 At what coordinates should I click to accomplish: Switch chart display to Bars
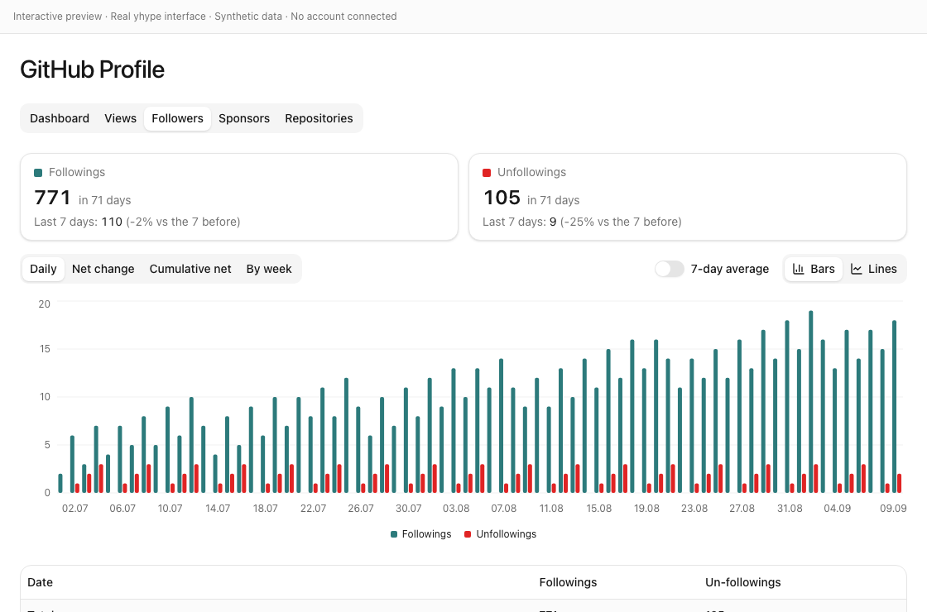[x=814, y=269]
